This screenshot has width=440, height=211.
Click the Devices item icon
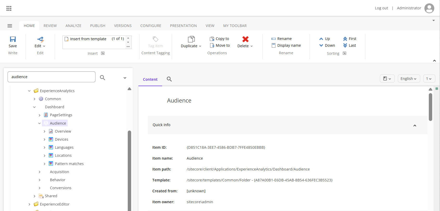(51, 139)
